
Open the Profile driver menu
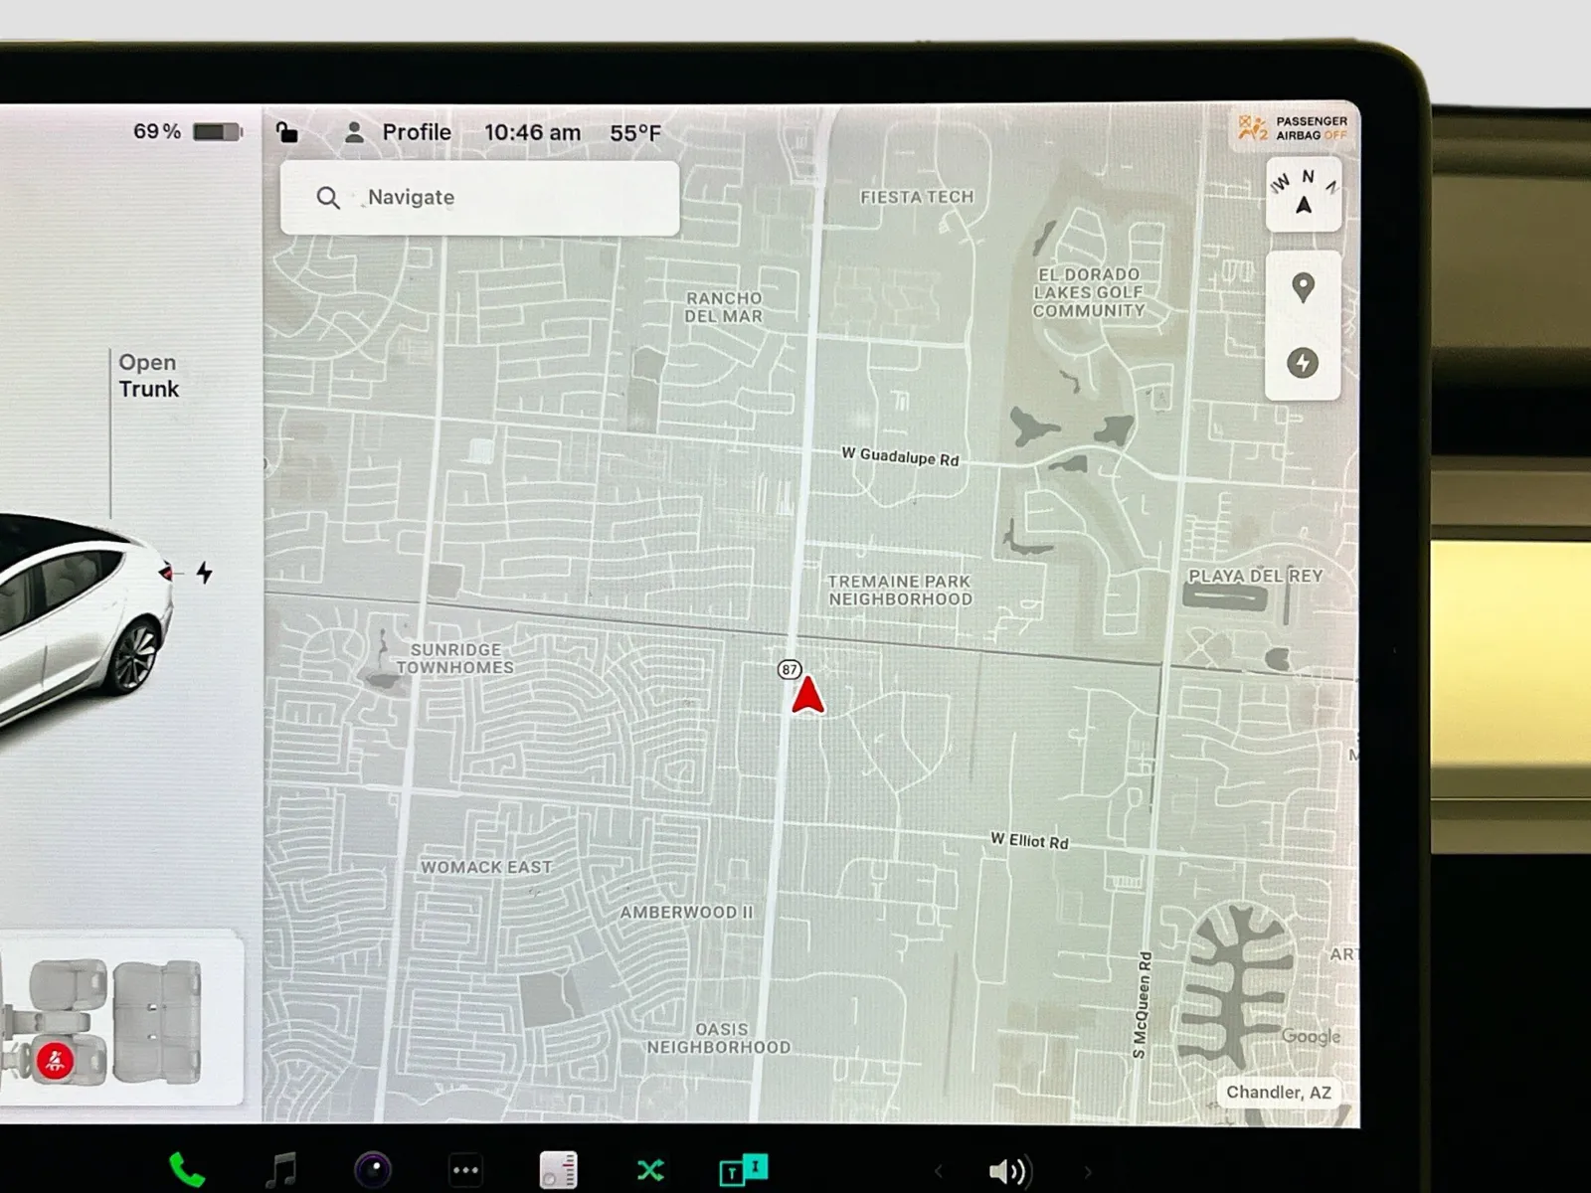398,132
